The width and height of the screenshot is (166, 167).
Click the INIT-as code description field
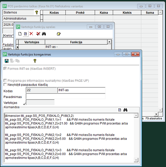click(x=81, y=90)
